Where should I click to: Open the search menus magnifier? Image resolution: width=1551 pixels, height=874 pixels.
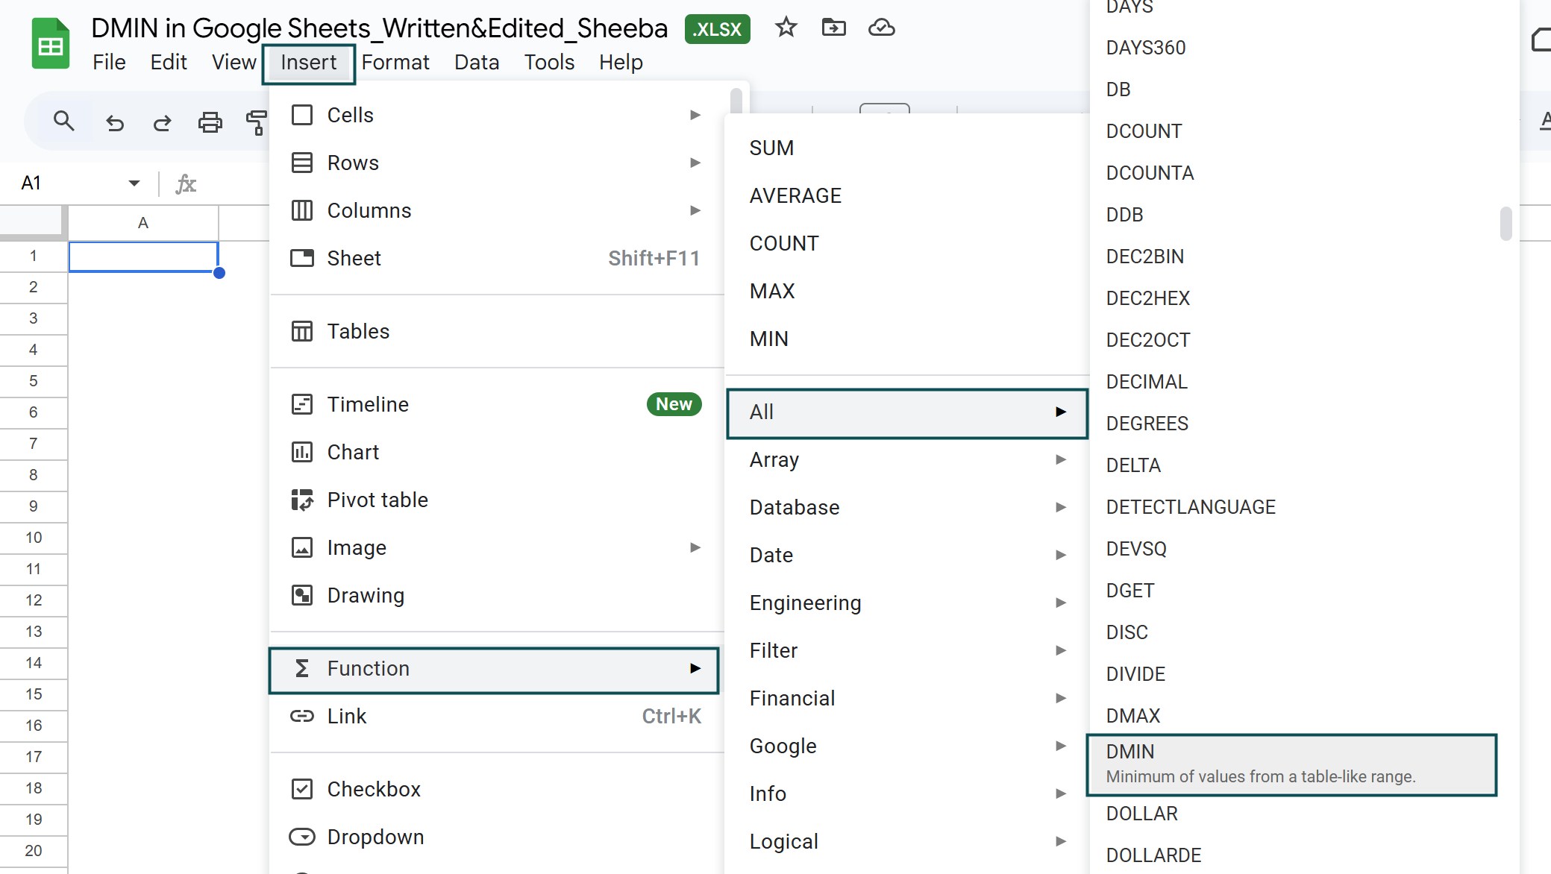tap(64, 121)
